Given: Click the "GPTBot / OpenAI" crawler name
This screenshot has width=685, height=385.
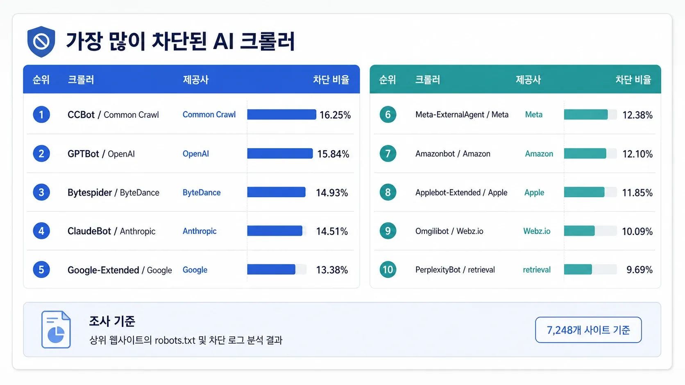Looking at the screenshot, I should (101, 154).
